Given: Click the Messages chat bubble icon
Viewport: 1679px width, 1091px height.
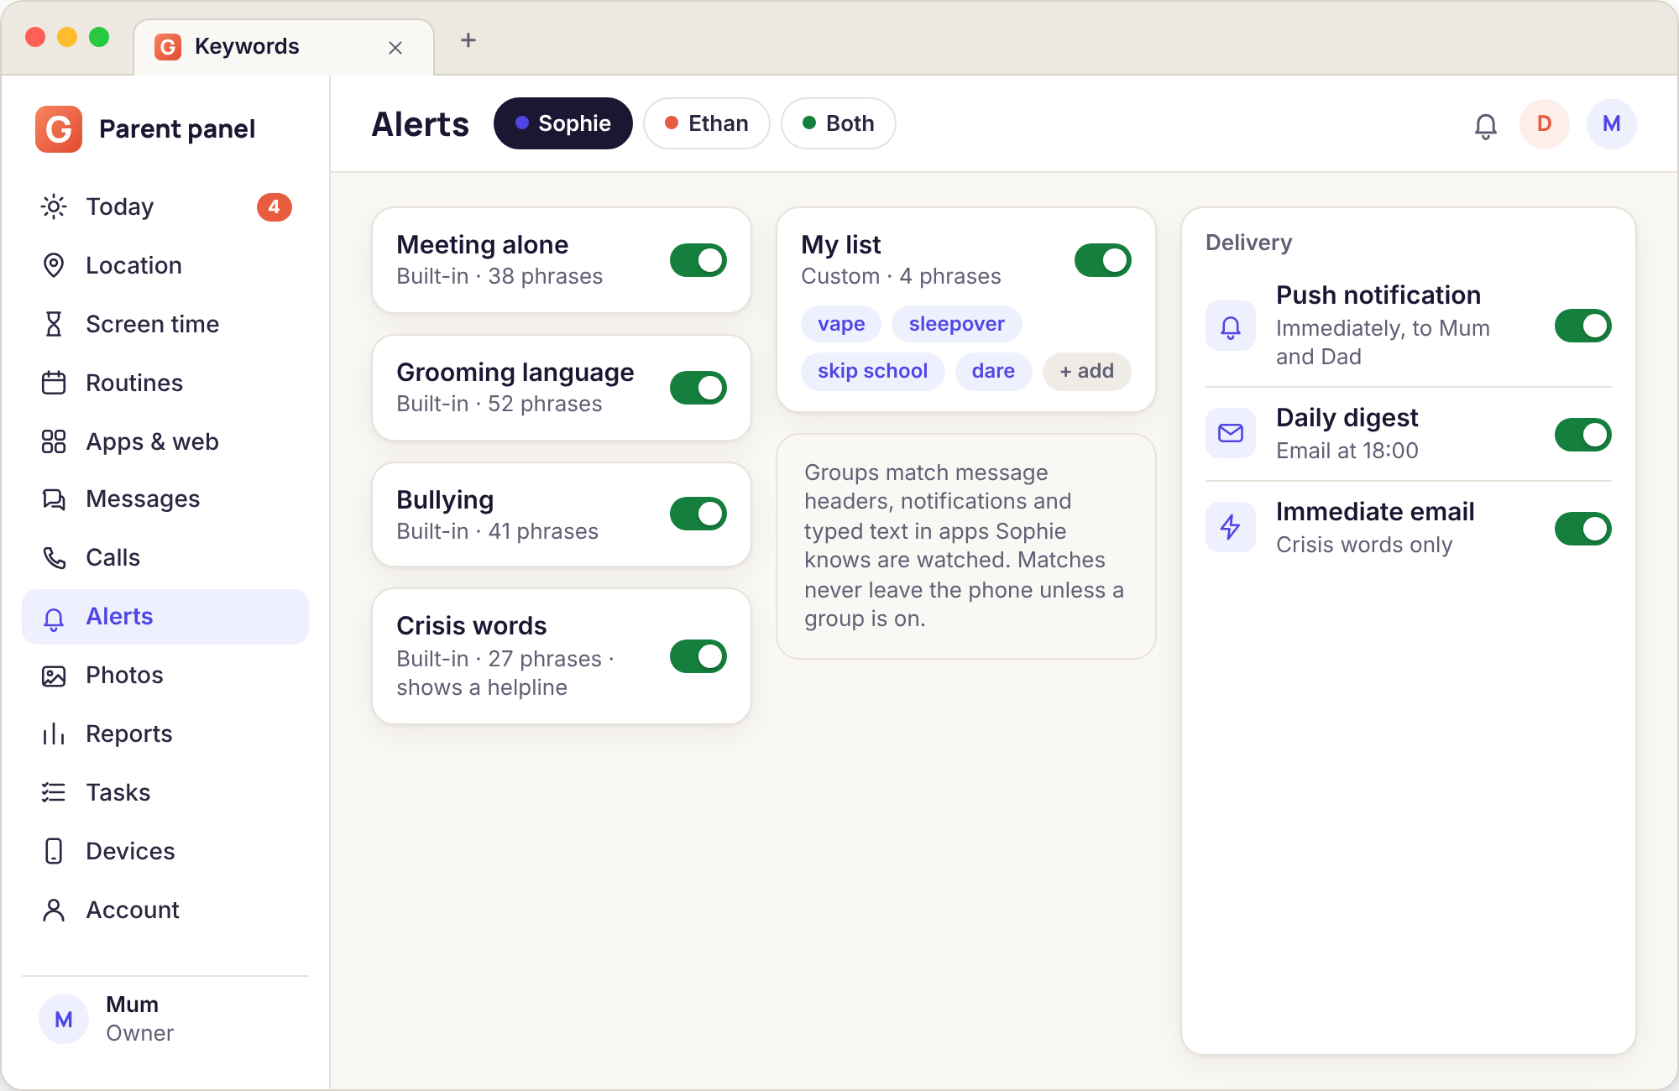Looking at the screenshot, I should click(54, 499).
